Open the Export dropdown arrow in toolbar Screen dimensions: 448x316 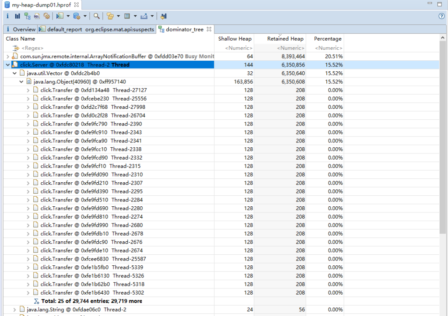(x=152, y=16)
